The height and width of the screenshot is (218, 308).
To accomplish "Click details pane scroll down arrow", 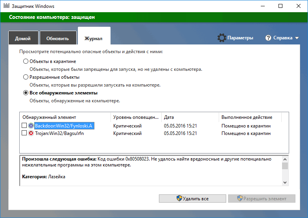I will click(285, 183).
